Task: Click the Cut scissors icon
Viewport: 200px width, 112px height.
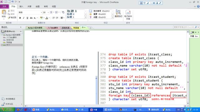Action: (9, 11)
